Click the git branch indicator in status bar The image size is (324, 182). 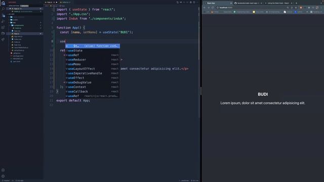point(6,180)
